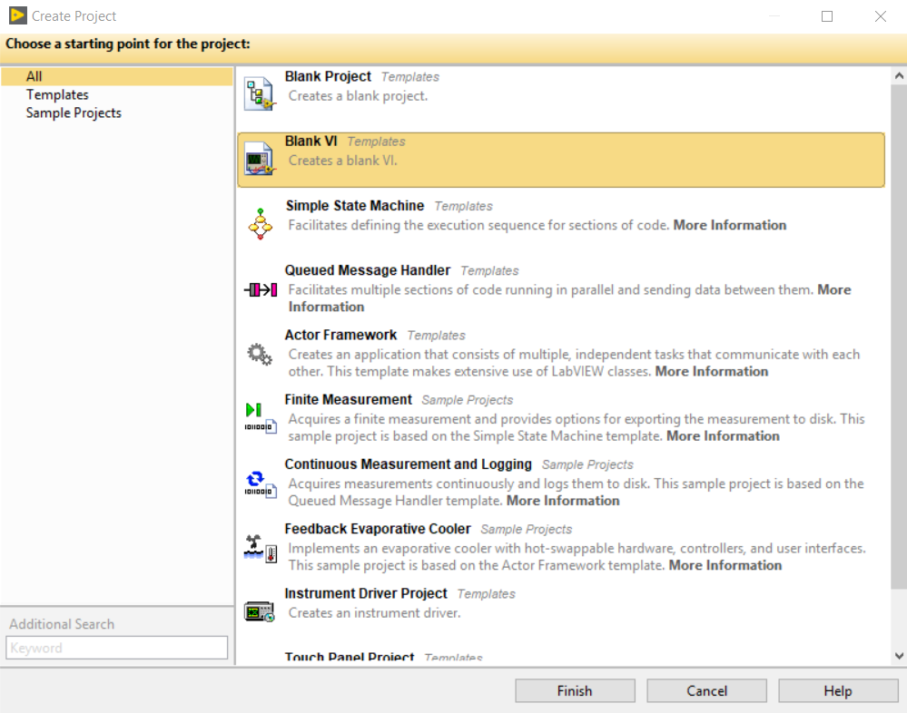
Task: Click the Feedback Evaporative Cooler icon
Action: 261,548
